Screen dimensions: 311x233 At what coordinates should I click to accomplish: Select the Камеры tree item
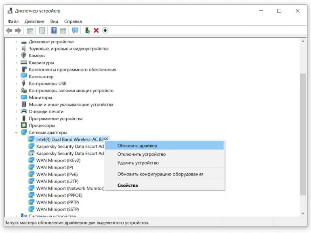[x=37, y=56]
